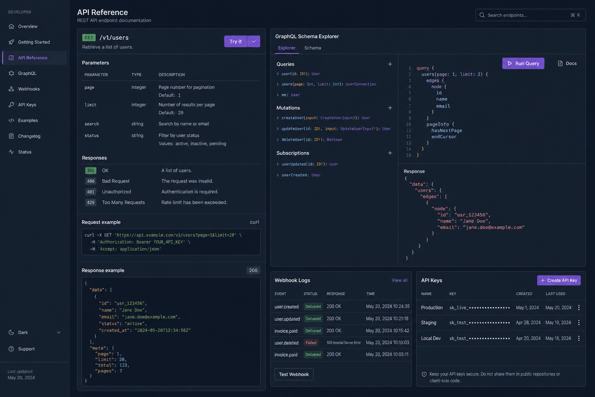Click the Try it button
The image size is (595, 397).
236,41
